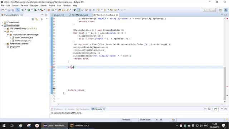Open the Window menu
Viewport: 229px width, 129px height.
pos(67,5)
